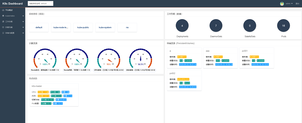302x123 pixels.
Task: Click the 1Gi capacity tag on pv001
Action: (254, 61)
